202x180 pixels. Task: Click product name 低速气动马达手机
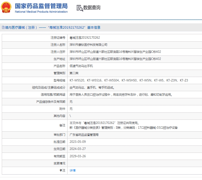81,66
